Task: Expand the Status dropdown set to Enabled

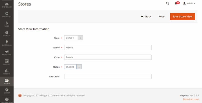Action: (x=73, y=67)
